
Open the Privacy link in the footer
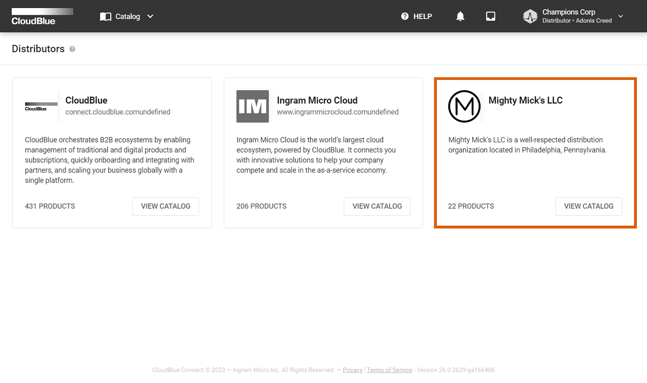point(352,370)
